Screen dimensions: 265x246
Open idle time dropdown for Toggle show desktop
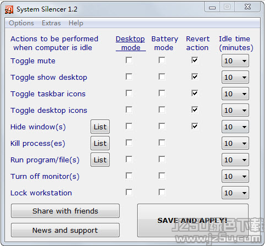coord(235,77)
